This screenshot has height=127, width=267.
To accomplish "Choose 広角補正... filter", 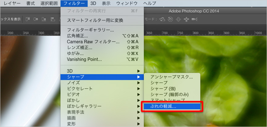I will pyautogui.click(x=102, y=36).
